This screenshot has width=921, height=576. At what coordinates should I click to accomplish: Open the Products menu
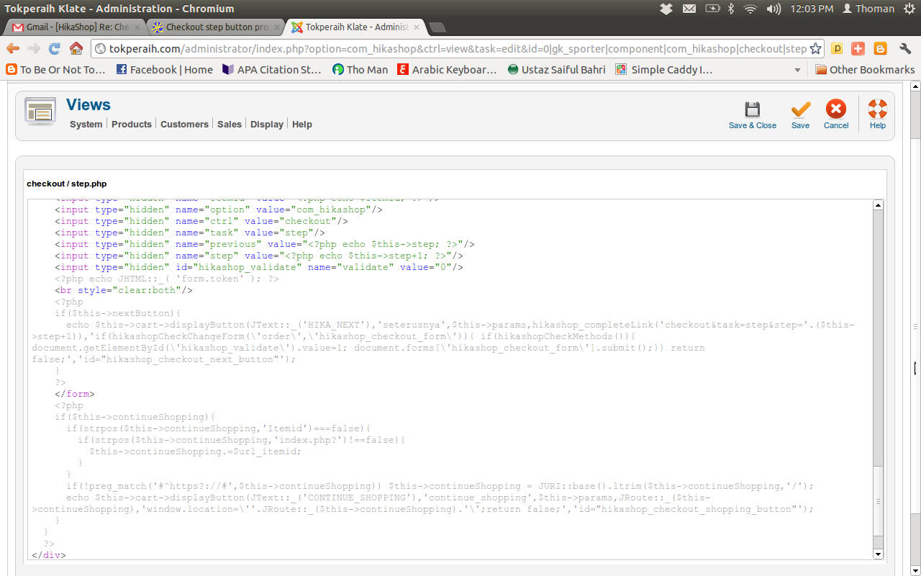click(x=132, y=124)
